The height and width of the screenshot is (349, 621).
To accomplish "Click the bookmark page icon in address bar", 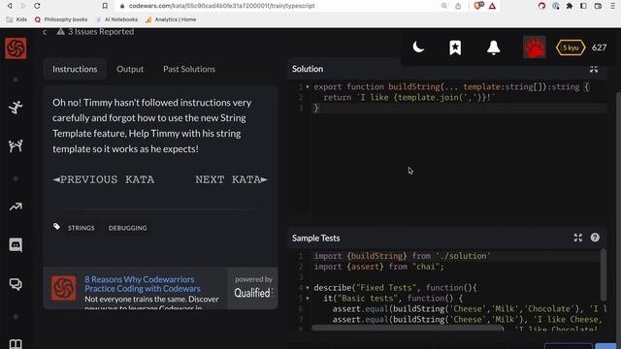I will (105, 6).
